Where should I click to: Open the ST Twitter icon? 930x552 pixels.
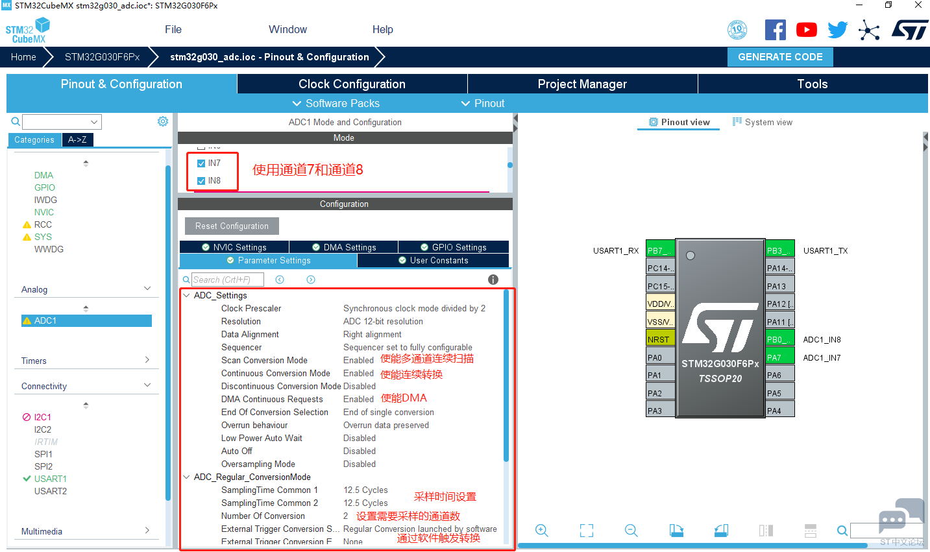pyautogui.click(x=838, y=30)
